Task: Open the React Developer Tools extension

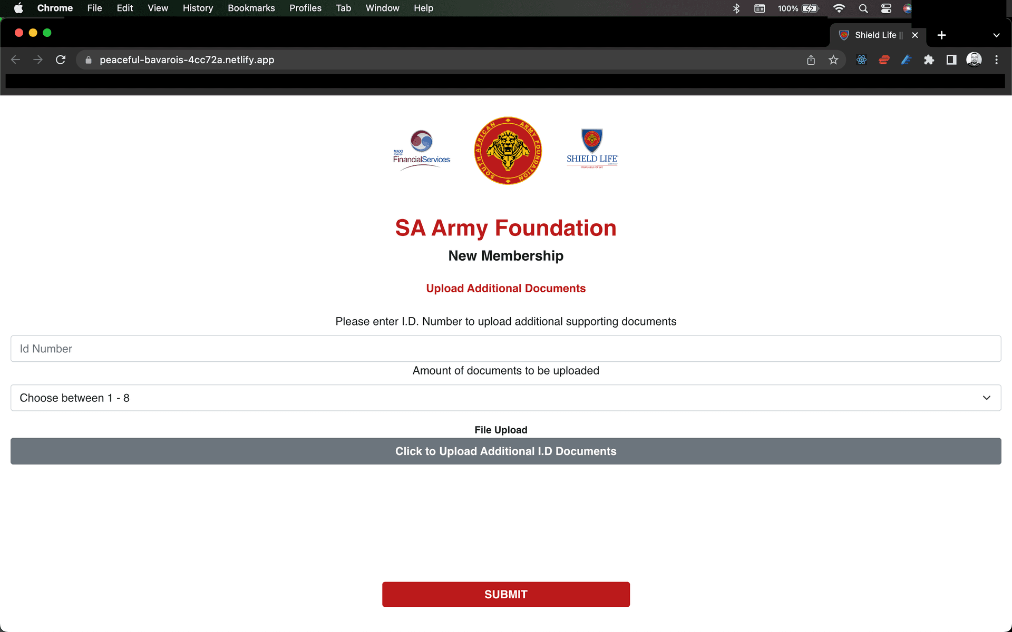Action: [861, 60]
